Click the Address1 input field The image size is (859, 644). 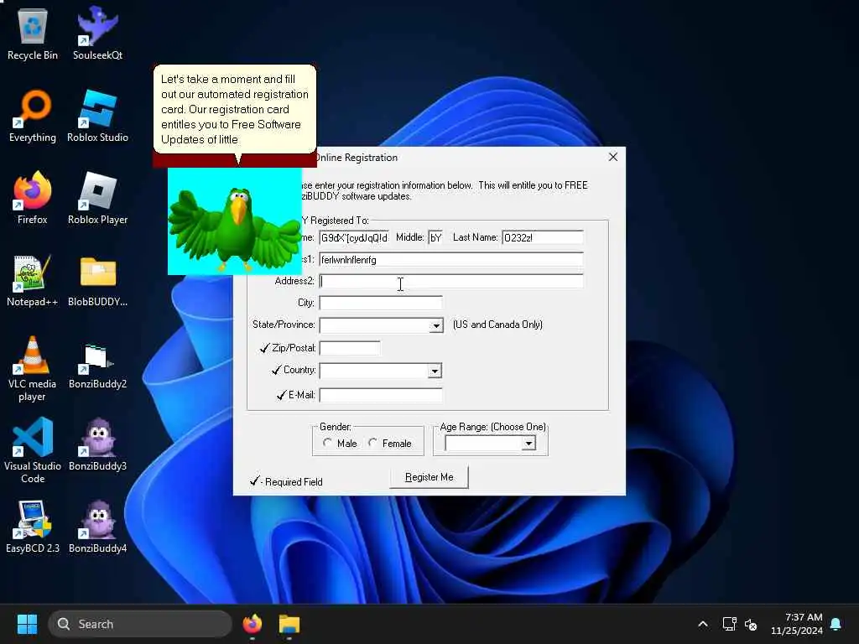point(451,260)
